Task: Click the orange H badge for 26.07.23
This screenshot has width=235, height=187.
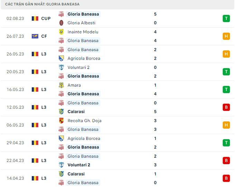Action: 226,36
